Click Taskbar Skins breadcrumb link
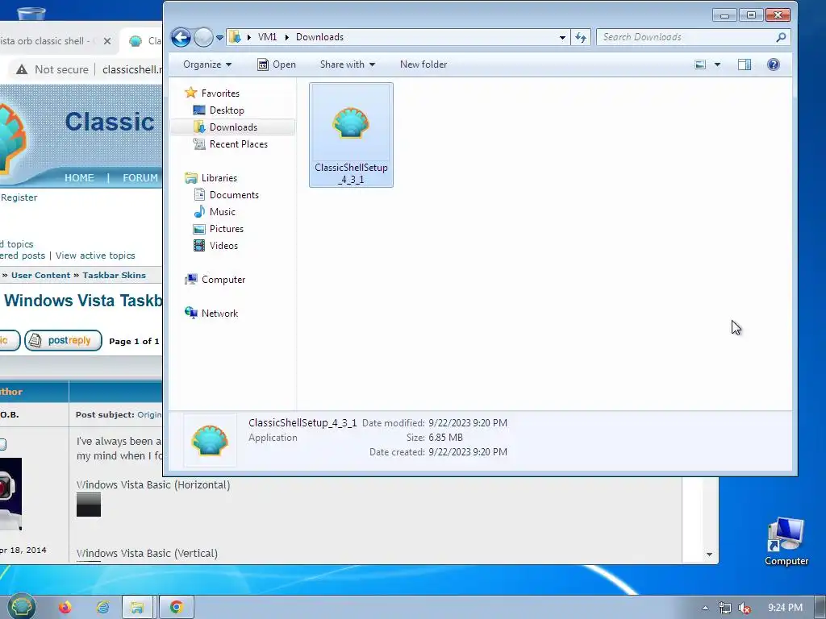The width and height of the screenshot is (826, 619). coord(114,276)
